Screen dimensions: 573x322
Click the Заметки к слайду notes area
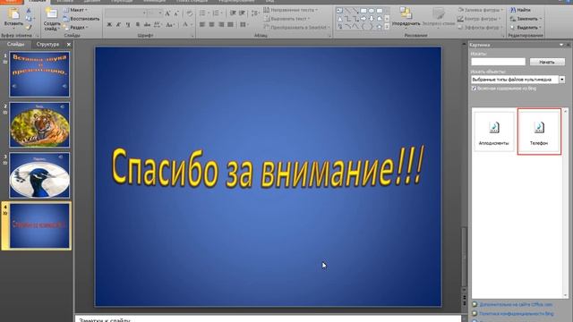269,318
